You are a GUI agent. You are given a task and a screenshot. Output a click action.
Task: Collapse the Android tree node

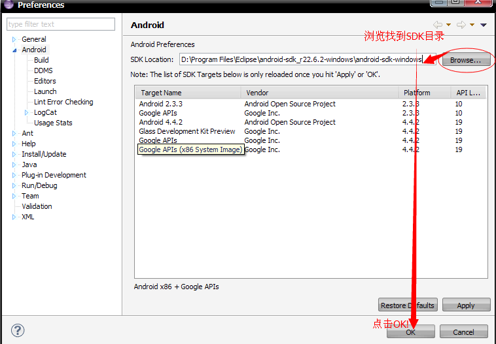tap(14, 50)
